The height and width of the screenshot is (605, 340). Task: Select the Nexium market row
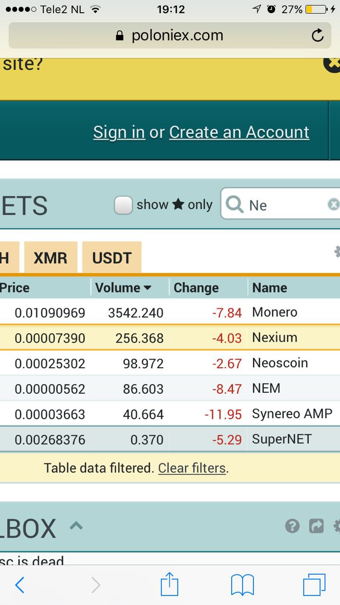pyautogui.click(x=170, y=337)
